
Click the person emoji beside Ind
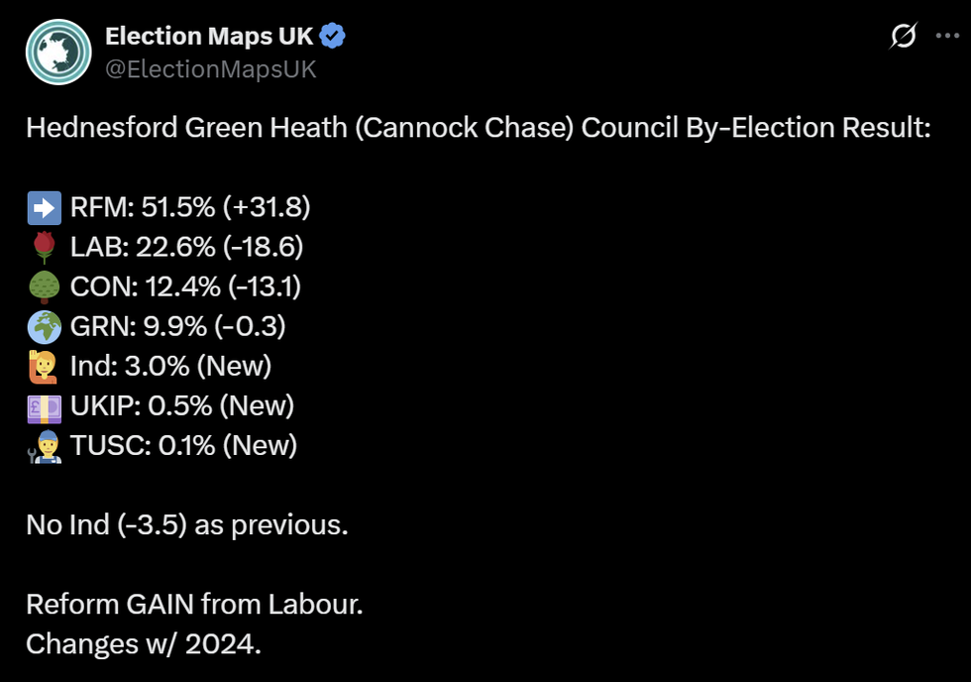pos(45,366)
